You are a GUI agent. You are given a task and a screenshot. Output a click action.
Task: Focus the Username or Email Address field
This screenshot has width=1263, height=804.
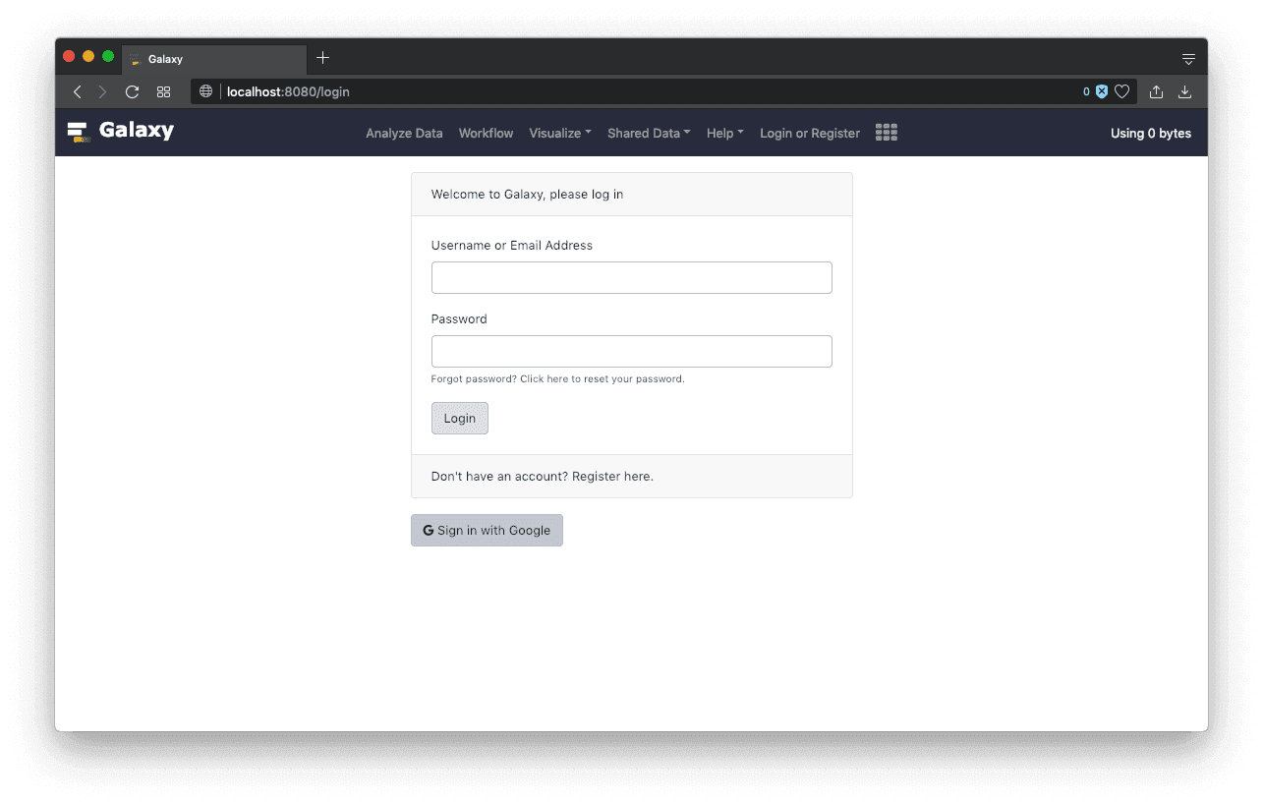[x=631, y=277]
